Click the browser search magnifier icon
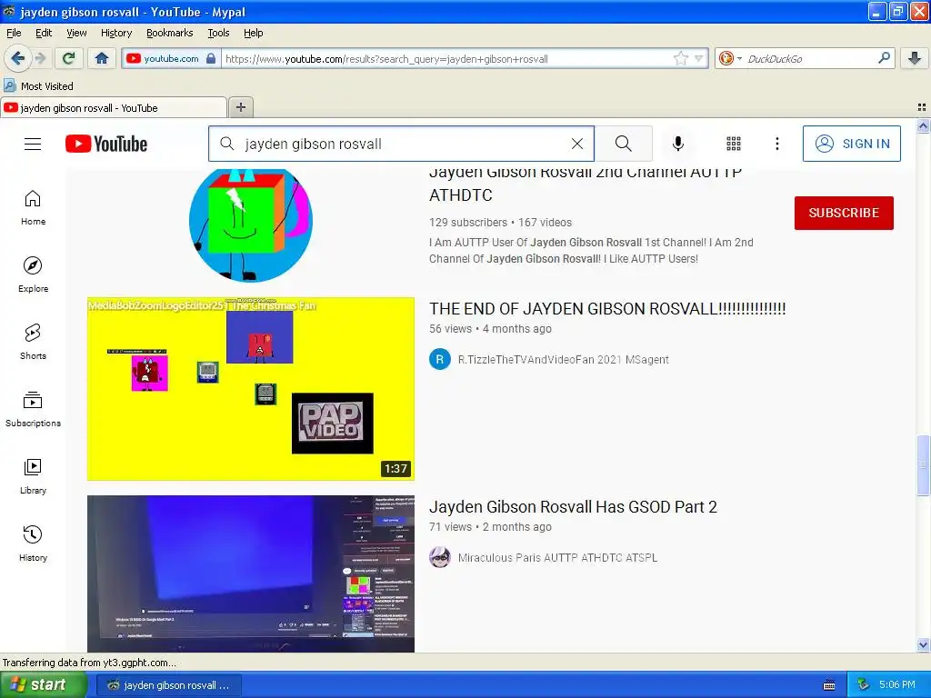The width and height of the screenshot is (931, 698). [x=884, y=58]
